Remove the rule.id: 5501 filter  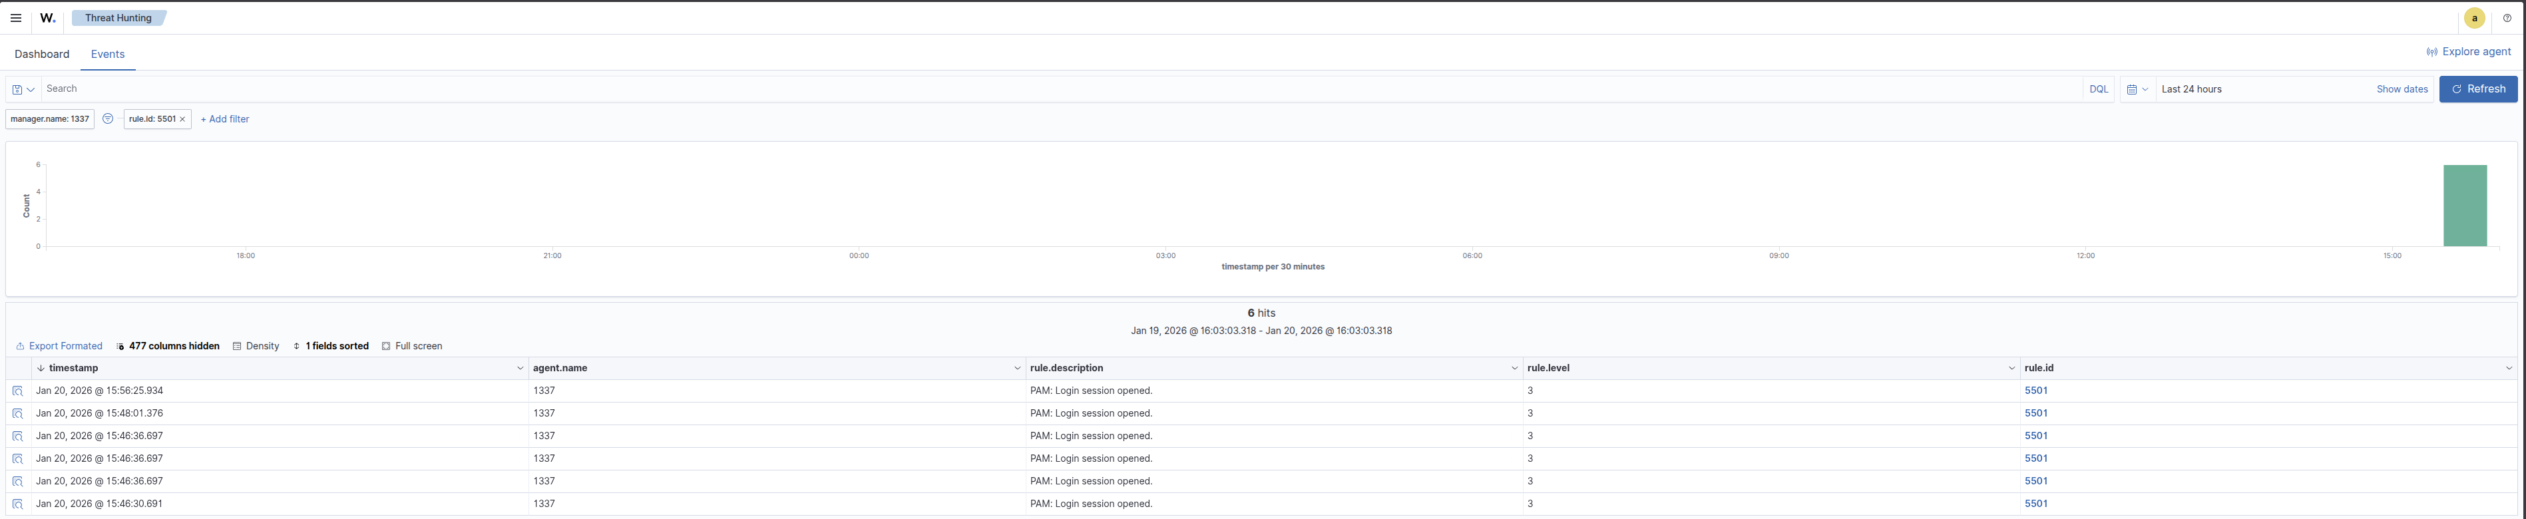[x=182, y=120]
